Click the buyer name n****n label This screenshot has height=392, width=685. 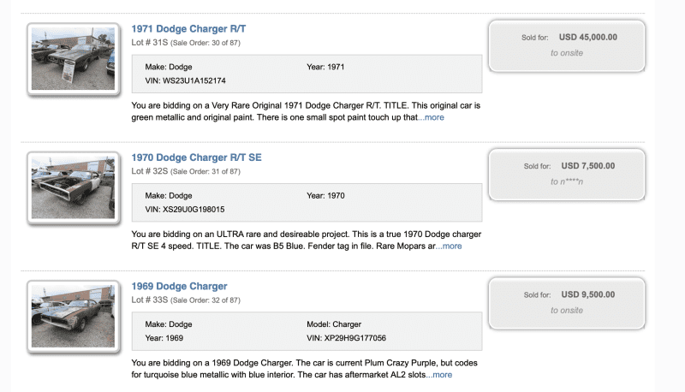[567, 181]
